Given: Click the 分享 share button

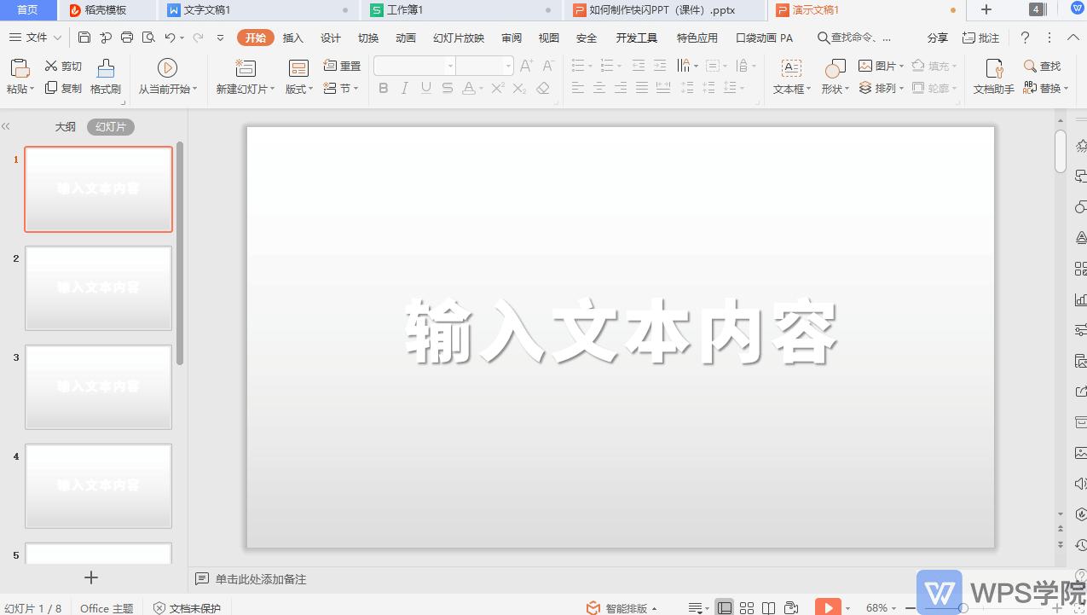Looking at the screenshot, I should (x=936, y=38).
